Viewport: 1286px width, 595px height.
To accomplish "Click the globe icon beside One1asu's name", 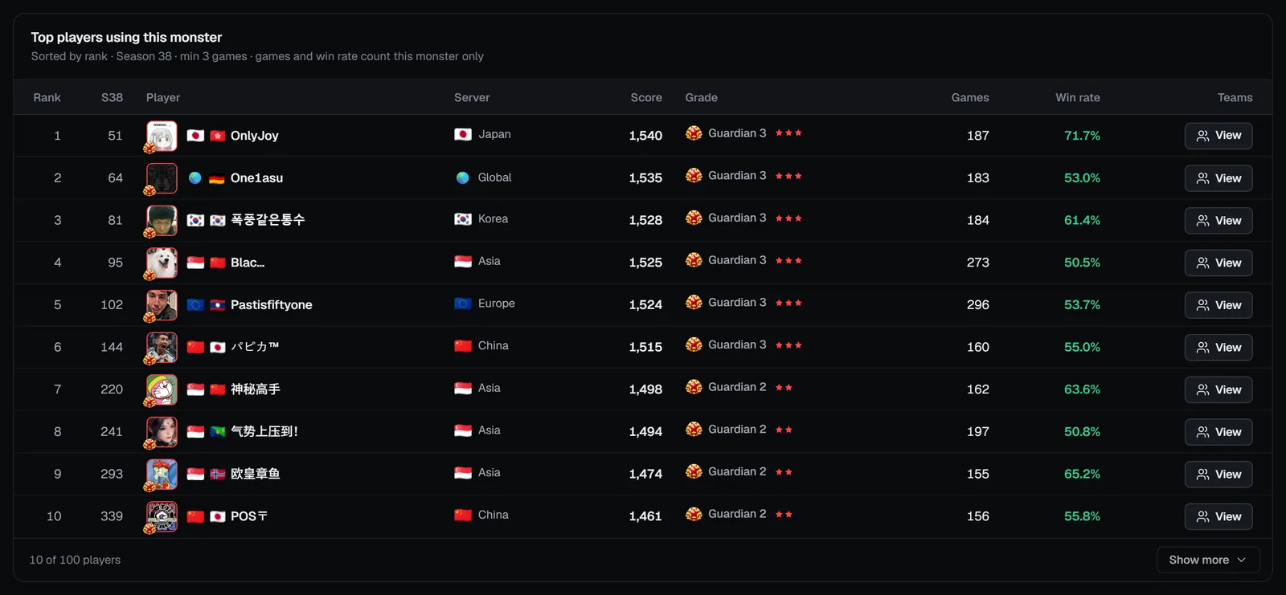I will 195,178.
